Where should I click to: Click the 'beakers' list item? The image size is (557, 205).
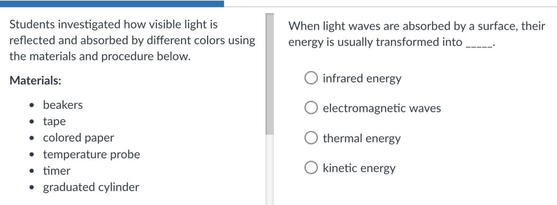[63, 105]
